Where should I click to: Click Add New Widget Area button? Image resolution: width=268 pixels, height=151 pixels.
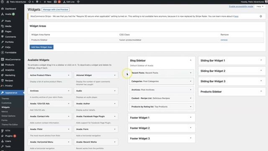[x=41, y=47]
